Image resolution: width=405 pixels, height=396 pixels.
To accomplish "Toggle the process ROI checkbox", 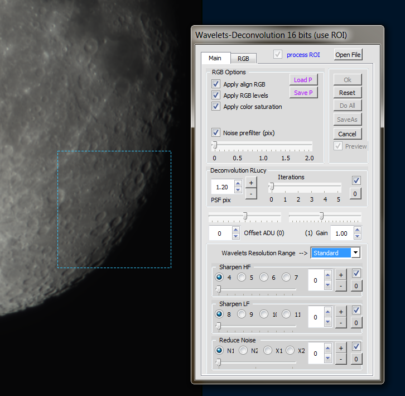I will (x=278, y=54).
